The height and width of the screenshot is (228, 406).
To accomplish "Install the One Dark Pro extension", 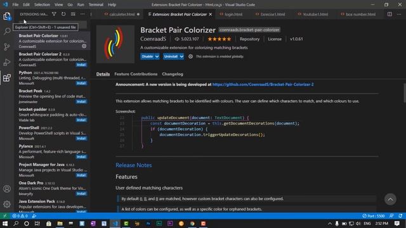I will [81, 194].
